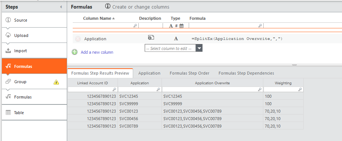Open the Upload step
This screenshot has height=141, width=342.
pos(34,35)
